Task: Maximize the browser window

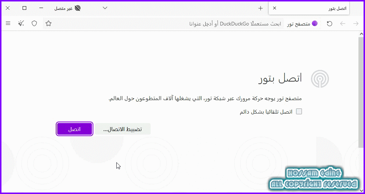Action: [24, 8]
